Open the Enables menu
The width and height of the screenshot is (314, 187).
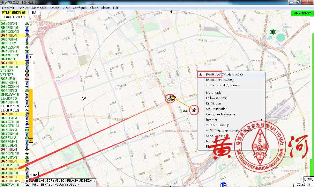(x=23, y=7)
